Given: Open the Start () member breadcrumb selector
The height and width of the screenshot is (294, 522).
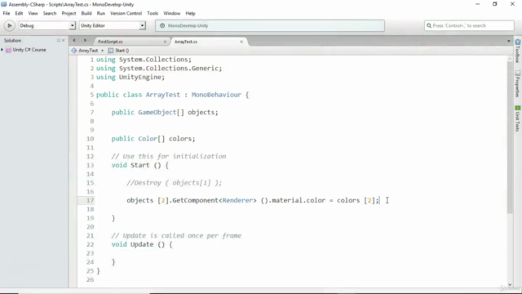Looking at the screenshot, I should click(118, 51).
